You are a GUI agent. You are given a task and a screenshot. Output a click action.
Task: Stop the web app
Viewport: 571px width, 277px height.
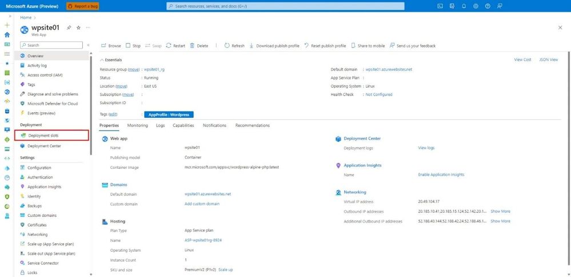tap(133, 46)
